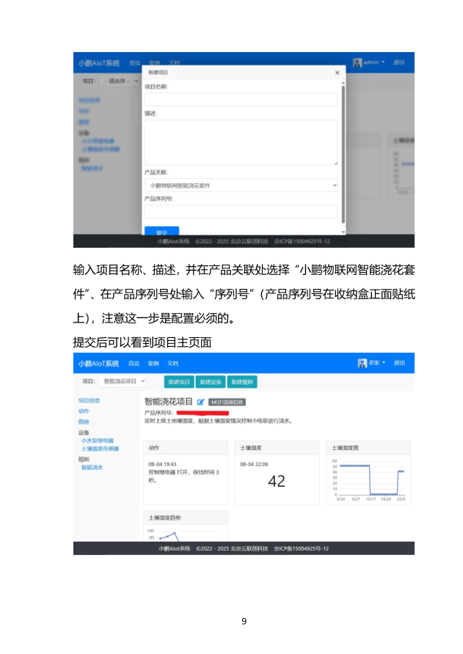Select 小水泵继电器 in the sidebar
This screenshot has width=463, height=654.
pyautogui.click(x=97, y=441)
